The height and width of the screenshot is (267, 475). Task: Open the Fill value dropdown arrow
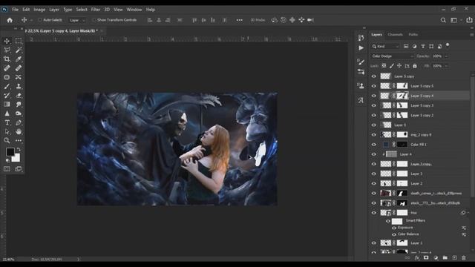(x=446, y=66)
